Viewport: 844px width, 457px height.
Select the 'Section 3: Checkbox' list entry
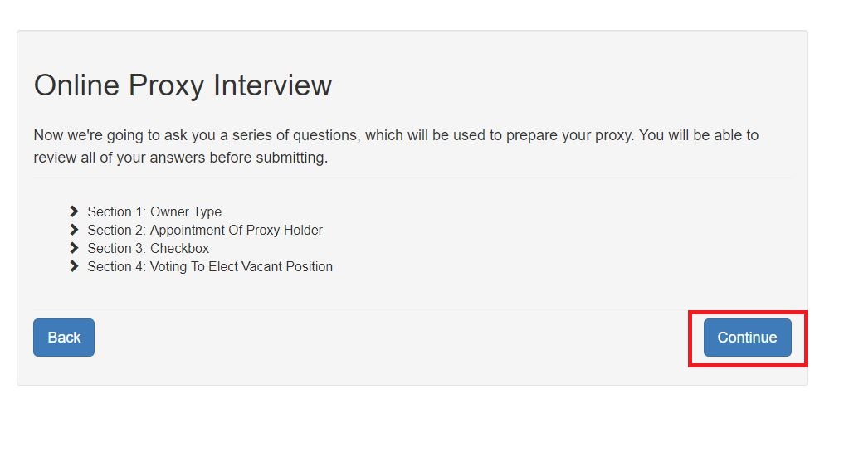pyautogui.click(x=149, y=248)
